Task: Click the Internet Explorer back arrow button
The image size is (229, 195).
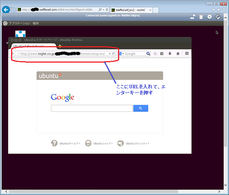Action: pos(6,10)
